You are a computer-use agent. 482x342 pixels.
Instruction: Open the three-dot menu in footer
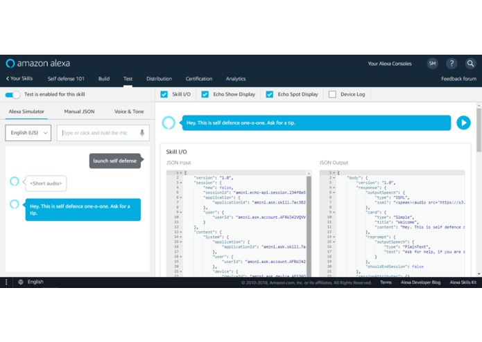coord(6,282)
